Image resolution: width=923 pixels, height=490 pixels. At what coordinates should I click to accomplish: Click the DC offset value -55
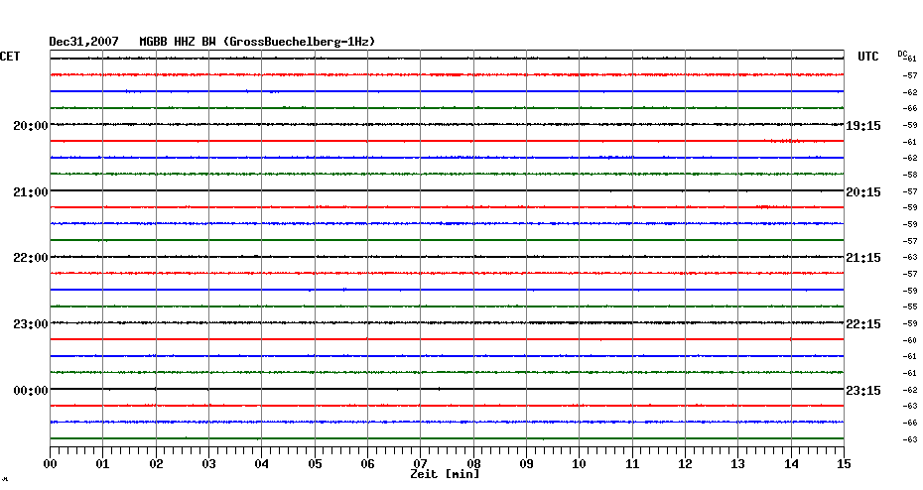[x=910, y=307]
